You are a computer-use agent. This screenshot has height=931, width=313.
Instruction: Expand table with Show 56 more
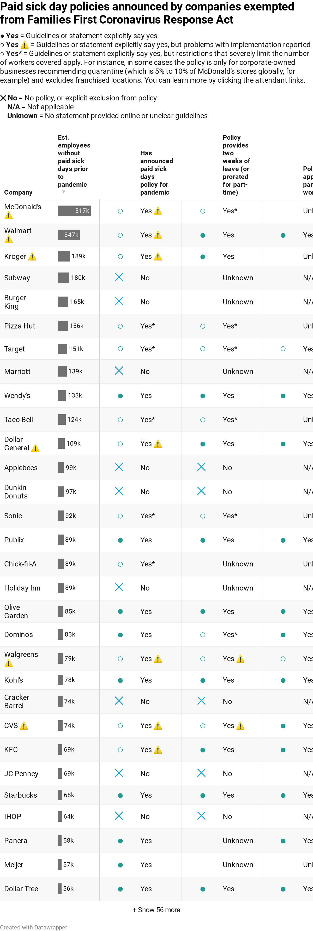click(x=156, y=910)
